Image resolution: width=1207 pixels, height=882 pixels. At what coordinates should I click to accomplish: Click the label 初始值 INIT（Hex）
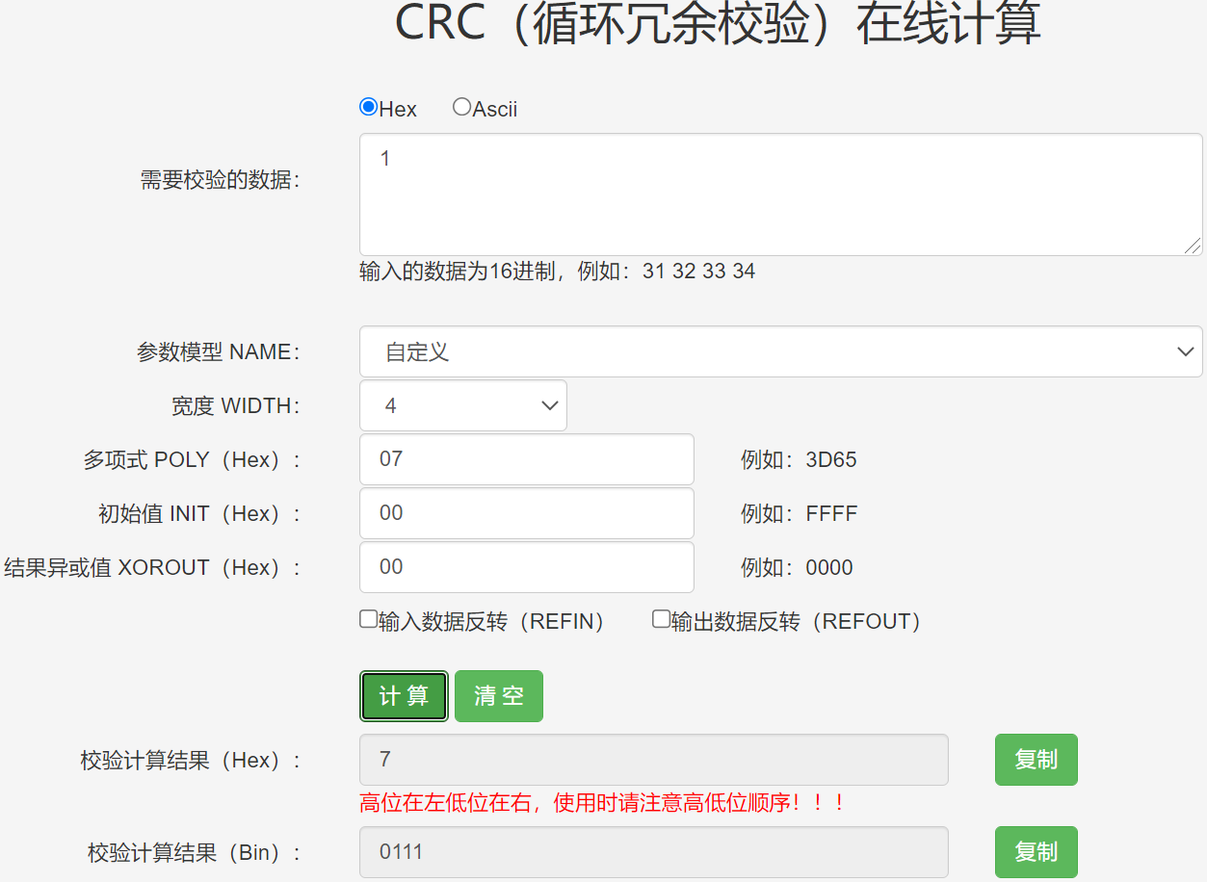[199, 514]
